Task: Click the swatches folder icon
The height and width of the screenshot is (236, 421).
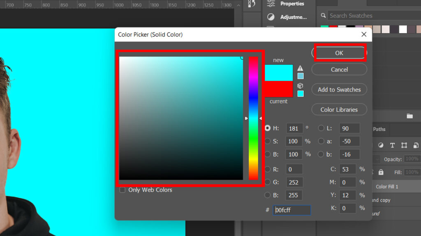Action: (409, 116)
